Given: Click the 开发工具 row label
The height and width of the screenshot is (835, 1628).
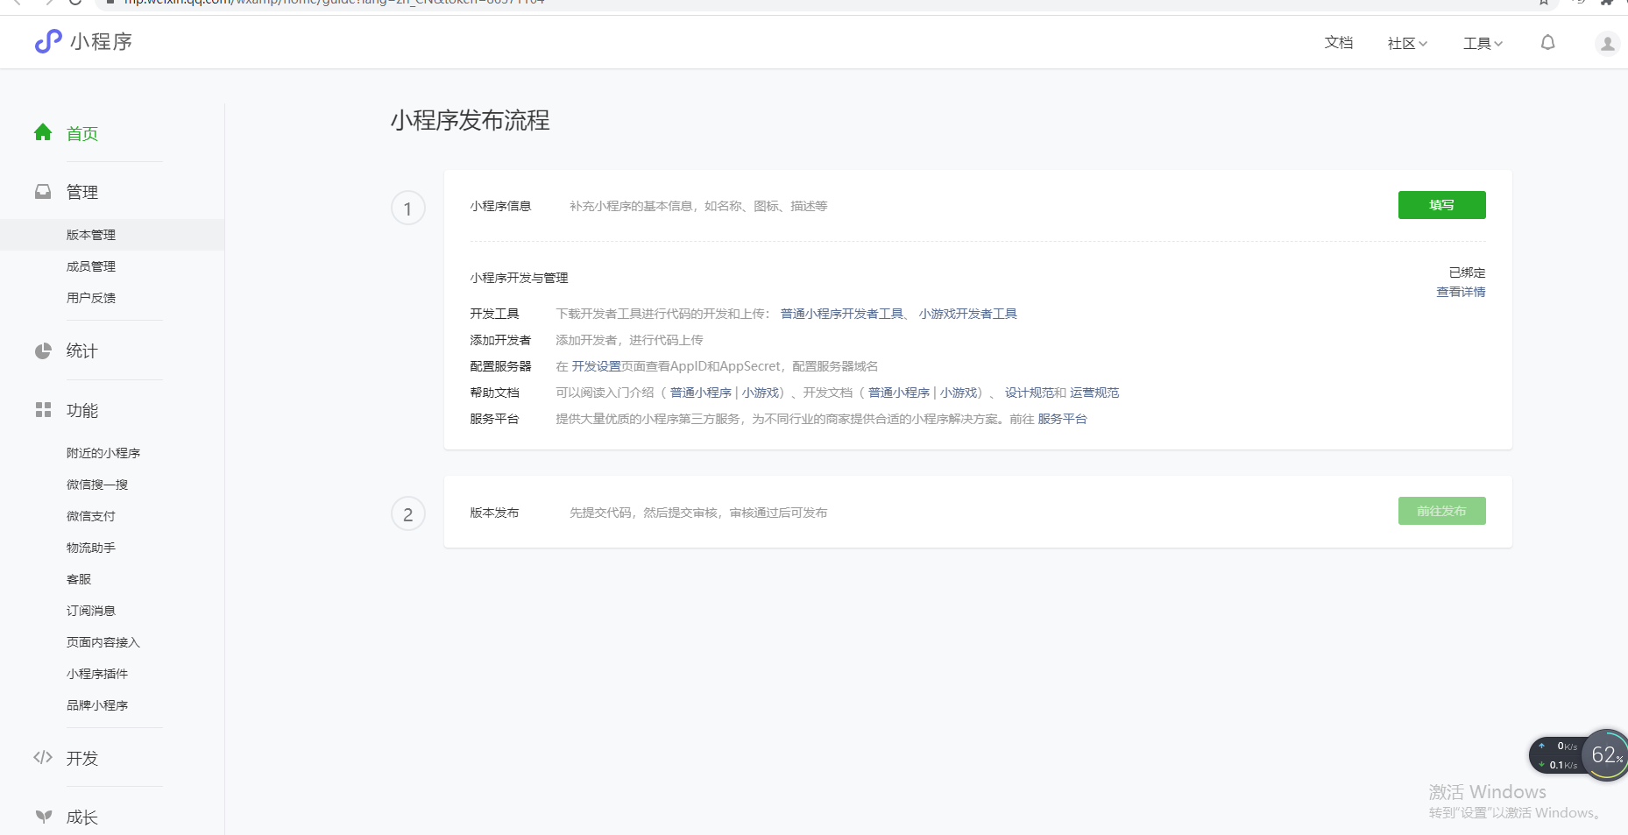Looking at the screenshot, I should pos(494,314).
